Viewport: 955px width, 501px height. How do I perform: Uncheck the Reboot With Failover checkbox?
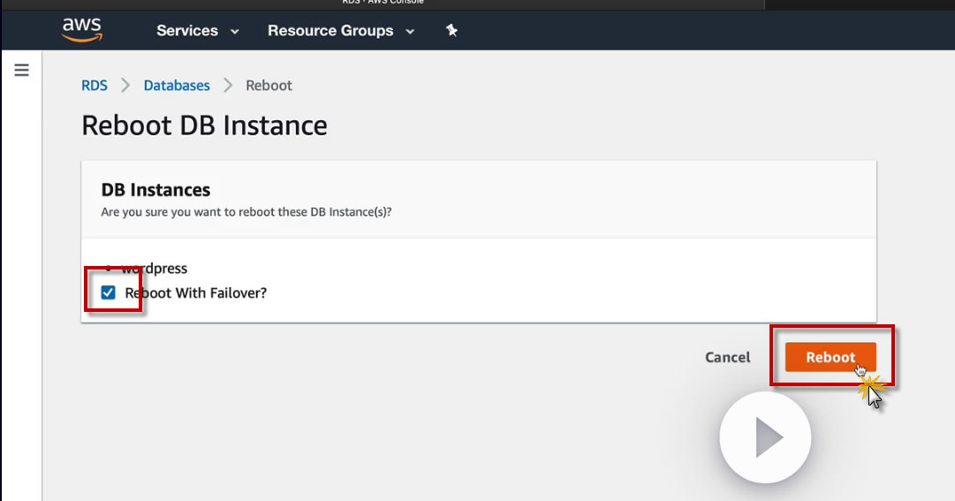point(109,292)
